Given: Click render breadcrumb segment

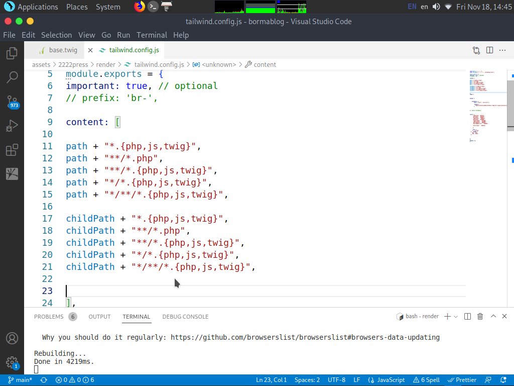Looking at the screenshot, I should 105,65.
